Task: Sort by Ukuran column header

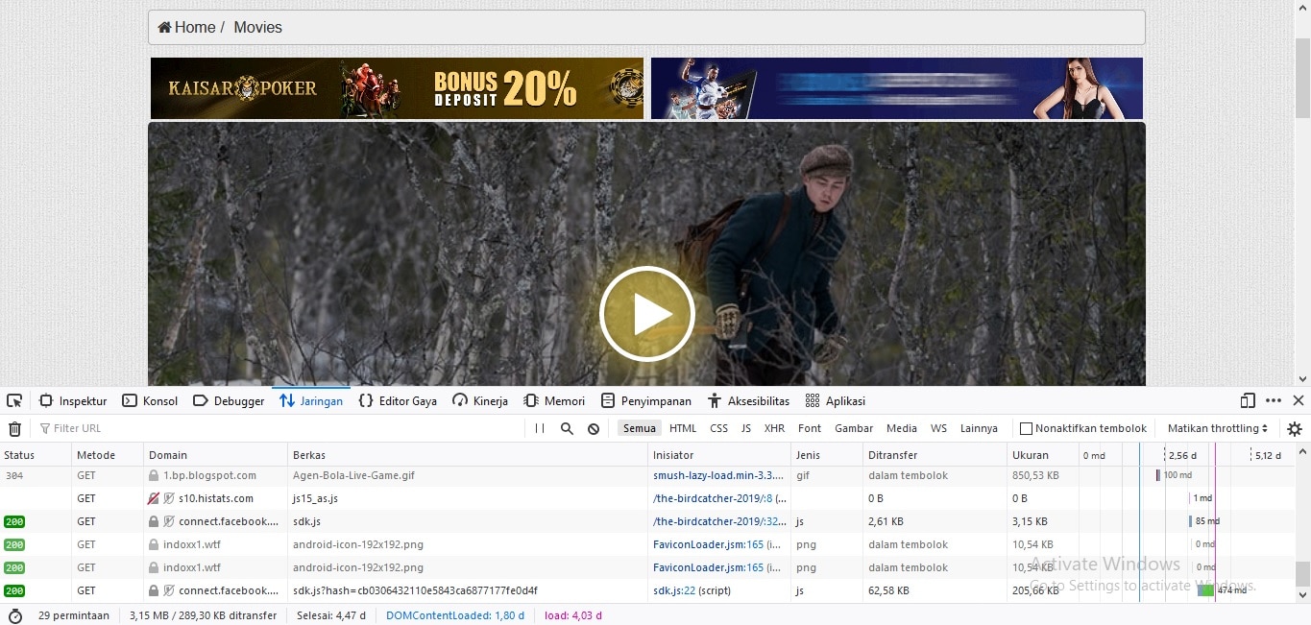Action: click(x=1042, y=455)
